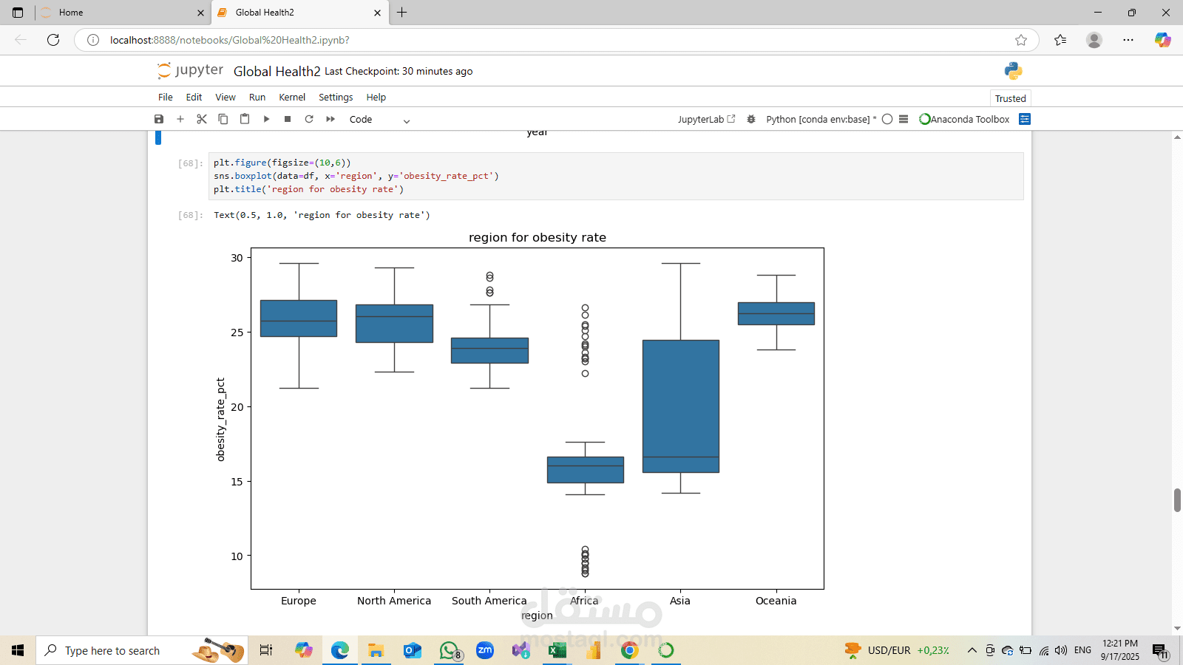Image resolution: width=1183 pixels, height=665 pixels.
Task: Open File Explorer from the taskbar
Action: 376,650
